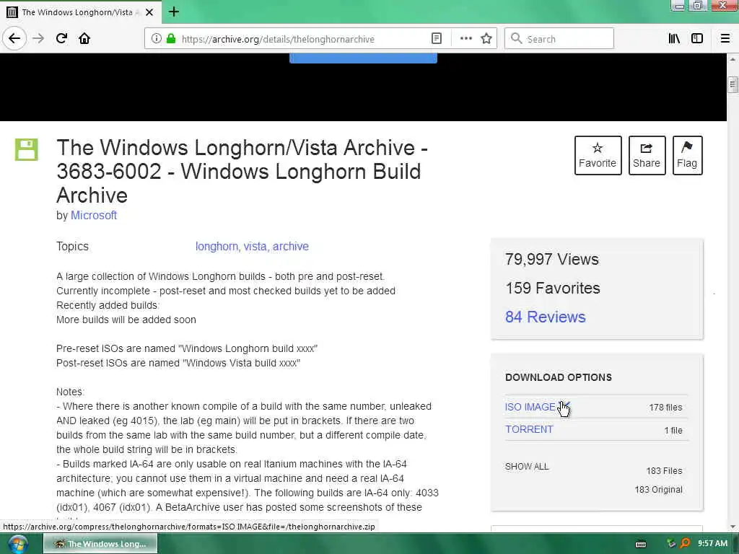Add item to favorites with Favorite button

click(598, 156)
